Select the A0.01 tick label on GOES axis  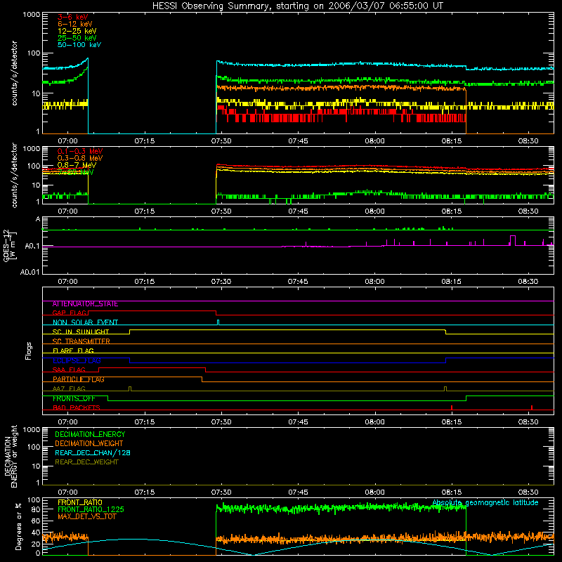point(30,272)
